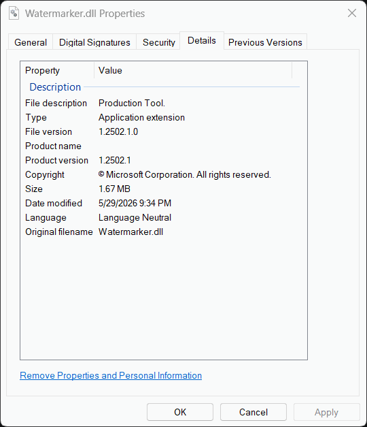Image resolution: width=367 pixels, height=427 pixels.
Task: Select the File version value 1.2502.1.0
Action: (118, 132)
